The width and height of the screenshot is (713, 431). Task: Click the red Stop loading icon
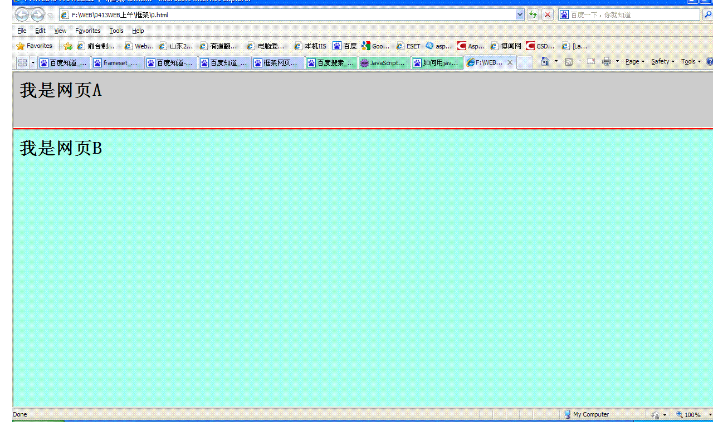tap(548, 15)
